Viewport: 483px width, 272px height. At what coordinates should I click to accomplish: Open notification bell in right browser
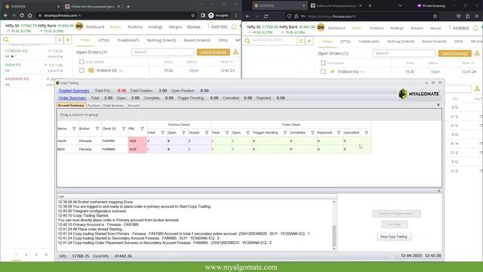tap(475, 28)
